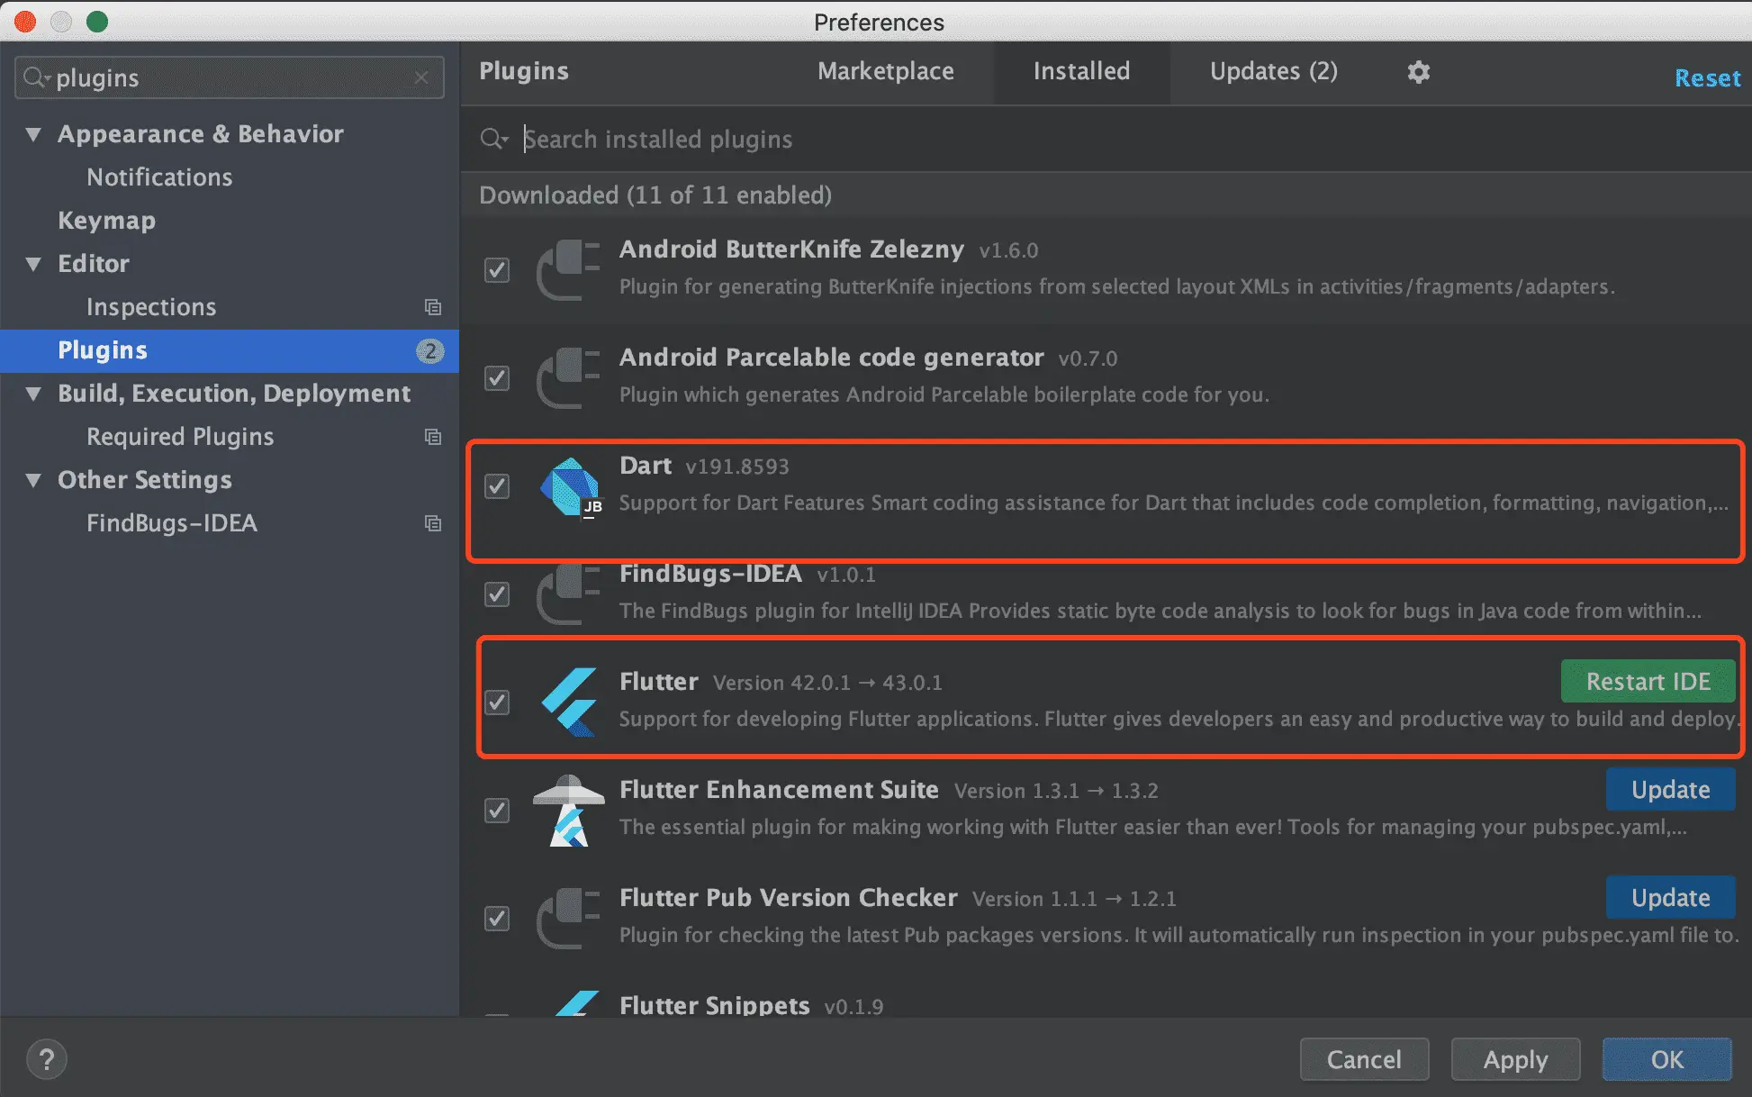The width and height of the screenshot is (1752, 1097).
Task: Click the Reset link
Action: (x=1707, y=78)
